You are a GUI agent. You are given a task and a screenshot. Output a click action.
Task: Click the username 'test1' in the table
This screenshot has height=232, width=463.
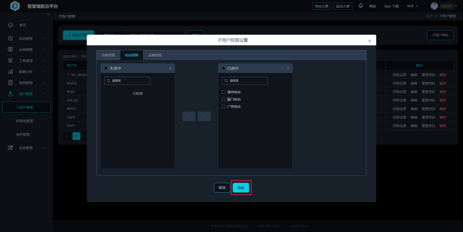pos(71,125)
